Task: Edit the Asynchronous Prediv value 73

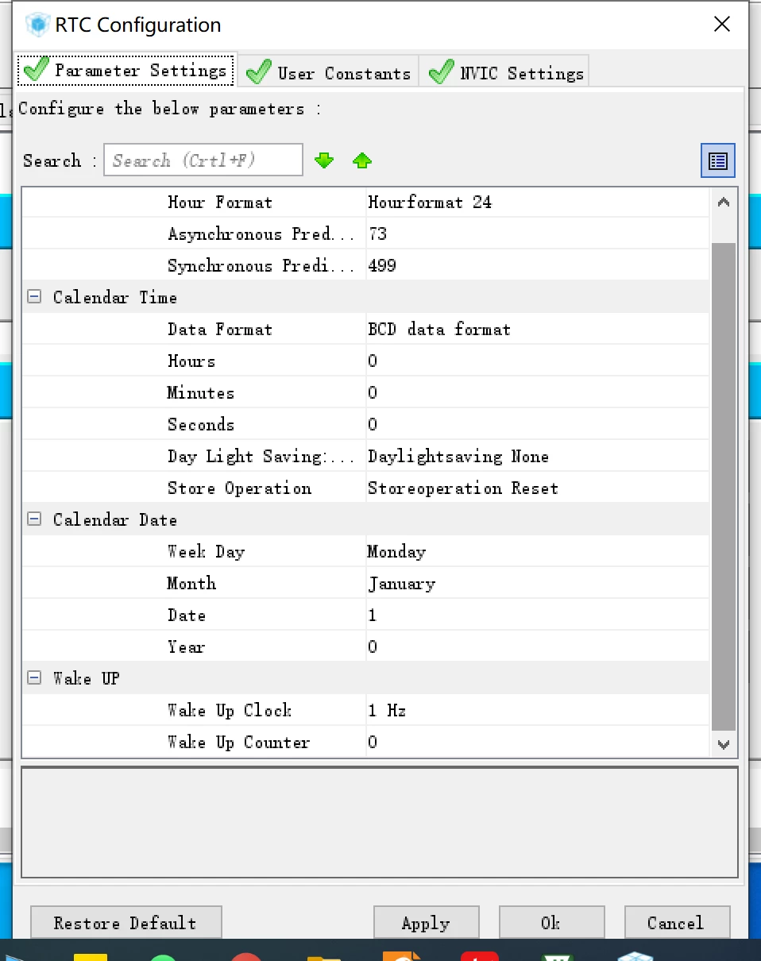Action: [537, 233]
